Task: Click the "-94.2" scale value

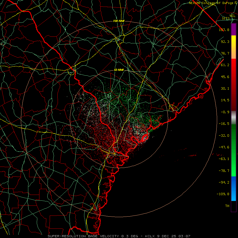Action: [224, 182]
